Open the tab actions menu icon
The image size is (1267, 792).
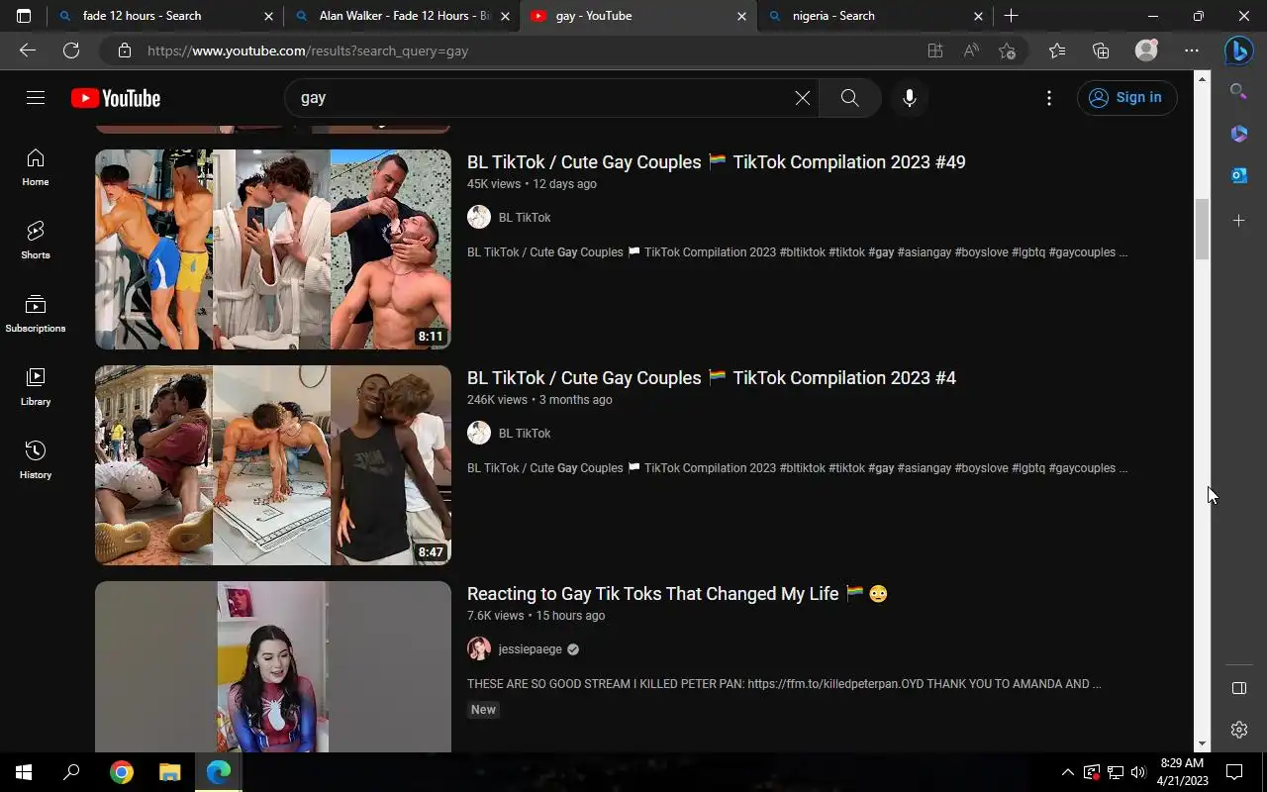pyautogui.click(x=24, y=16)
